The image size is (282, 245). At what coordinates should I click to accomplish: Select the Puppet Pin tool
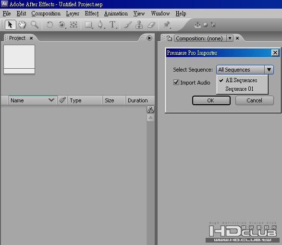[x=167, y=24]
